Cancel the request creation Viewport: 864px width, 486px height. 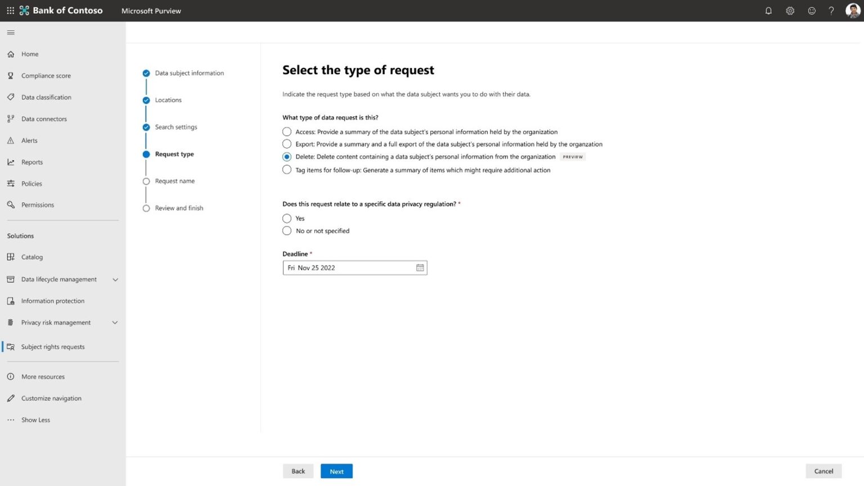pos(823,471)
